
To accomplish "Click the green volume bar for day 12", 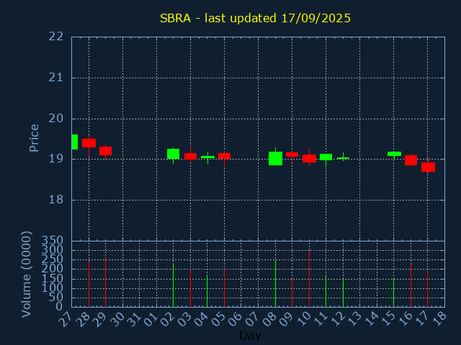I will 343,293.
